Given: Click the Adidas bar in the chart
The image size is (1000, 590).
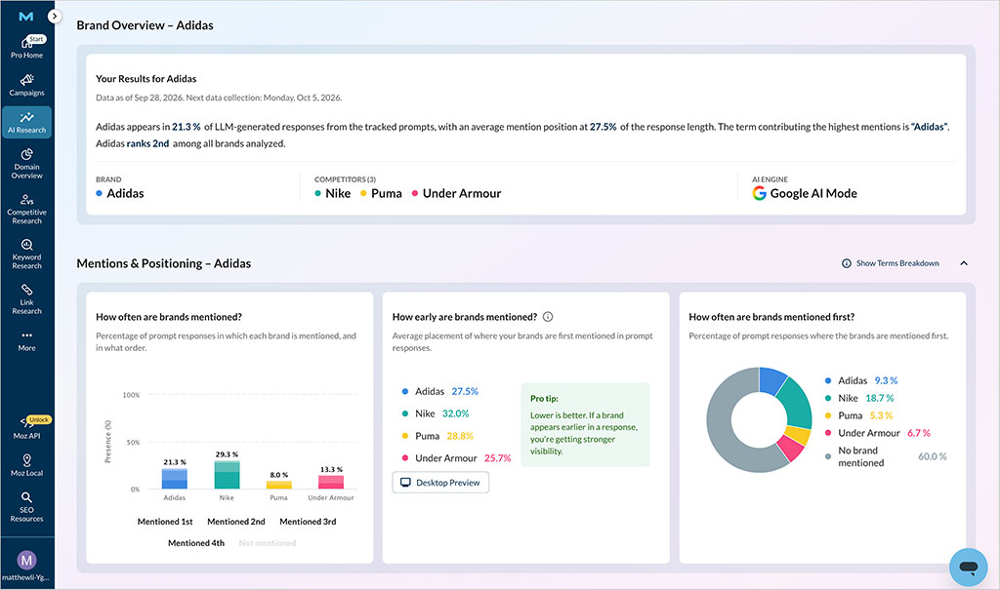Looking at the screenshot, I should click(x=174, y=479).
